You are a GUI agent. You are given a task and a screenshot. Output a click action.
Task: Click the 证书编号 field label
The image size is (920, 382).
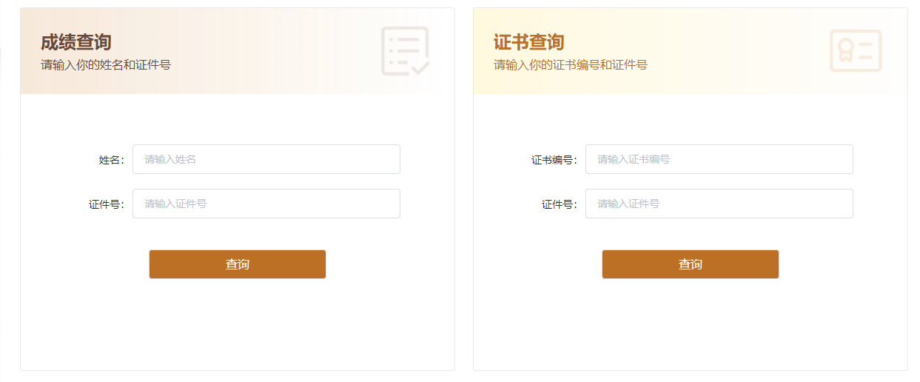[554, 160]
